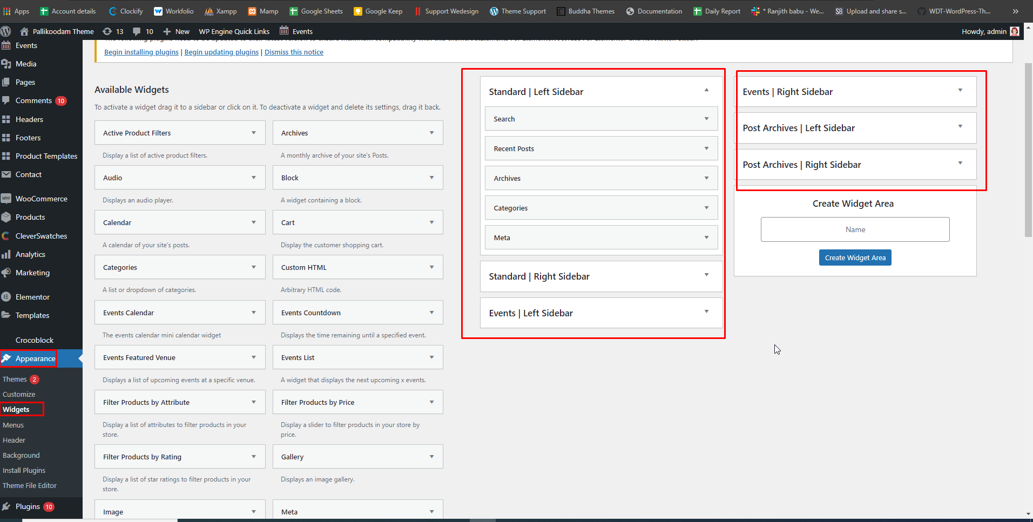Open the Google Keep bookmark
1033x522 pixels.
click(377, 11)
